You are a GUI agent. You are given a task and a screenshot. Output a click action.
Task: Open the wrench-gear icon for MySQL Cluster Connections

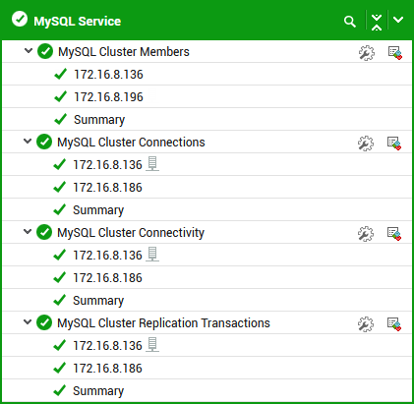coord(366,144)
